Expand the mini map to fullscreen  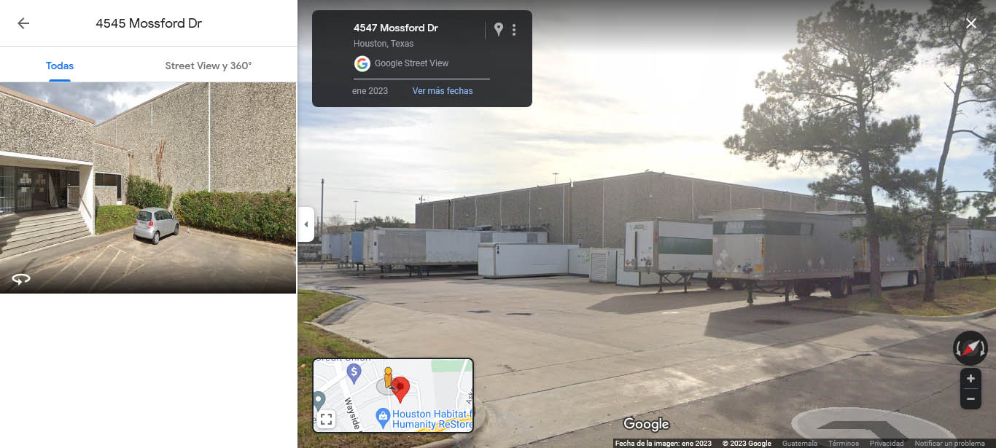tap(327, 419)
